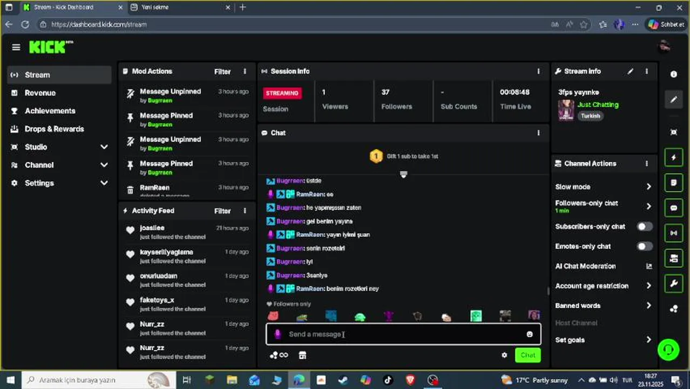This screenshot has height=389, width=690.
Task: Open the Mod Actions Filter
Action: pyautogui.click(x=222, y=71)
